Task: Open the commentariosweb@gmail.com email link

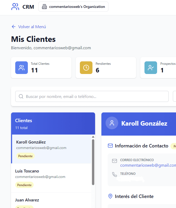Action: coord(148,165)
